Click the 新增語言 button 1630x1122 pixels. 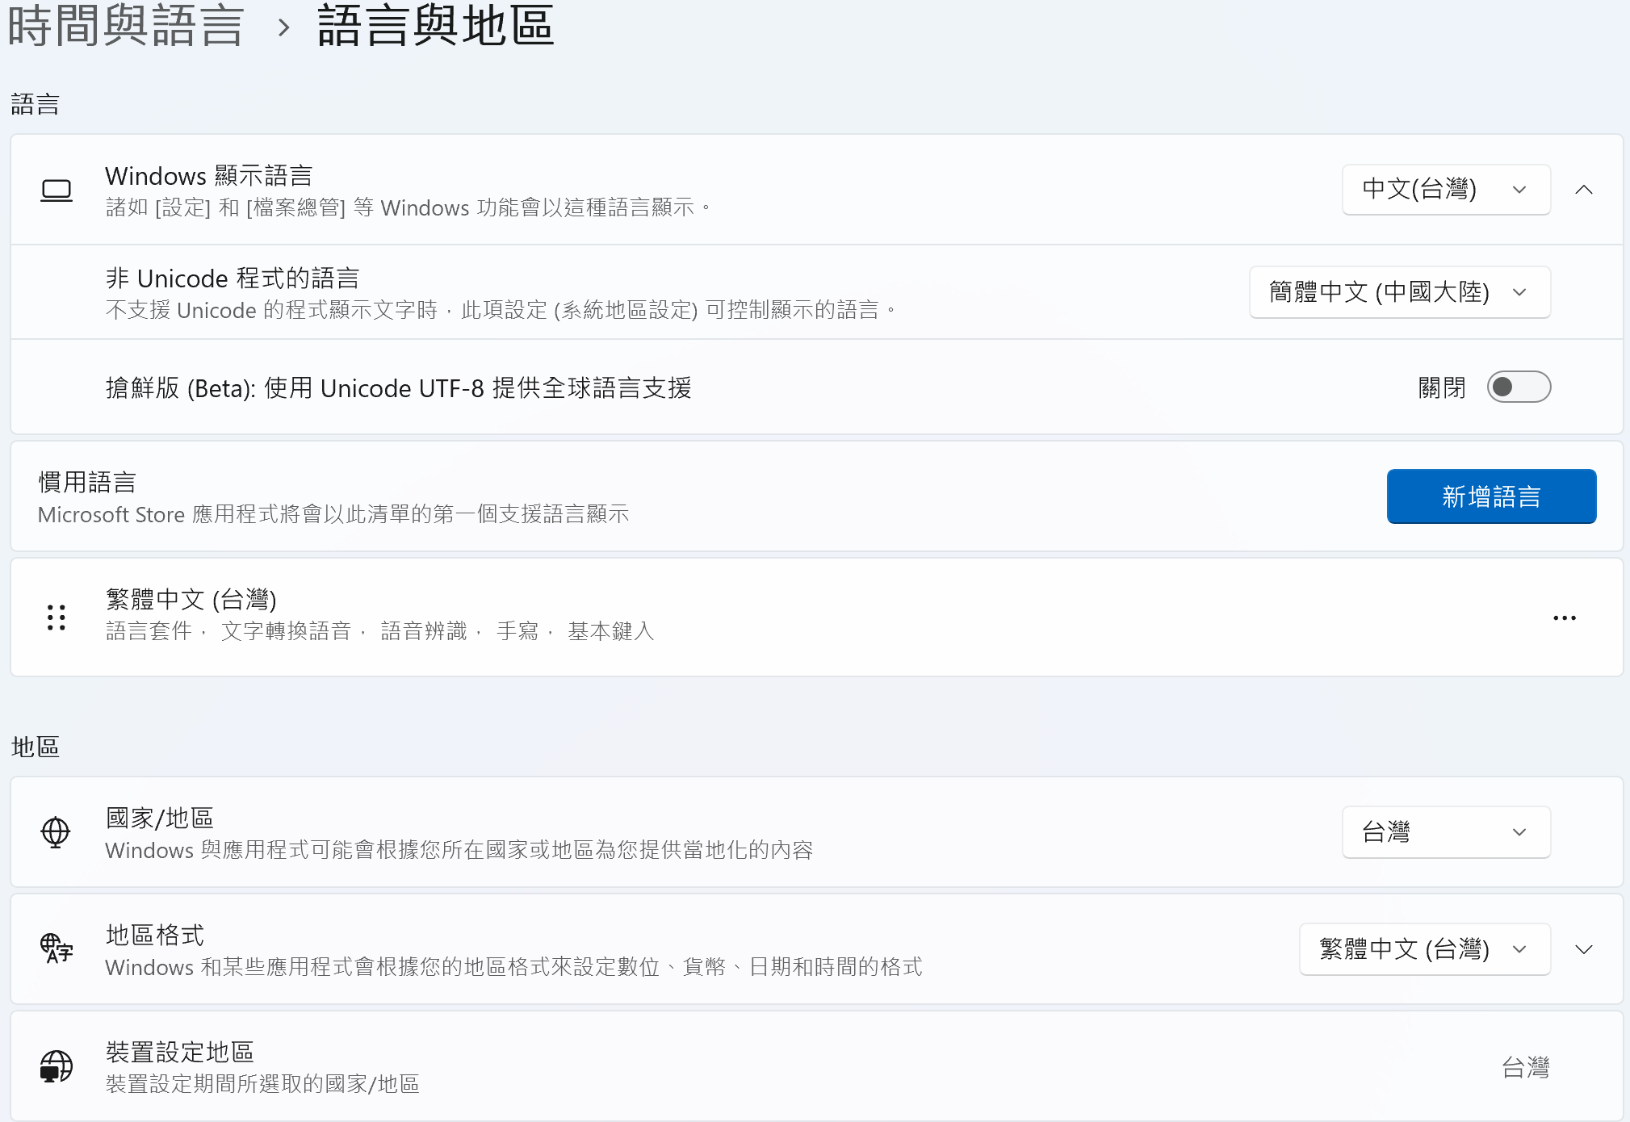tap(1491, 496)
